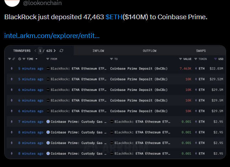Switch to the OUTFLOW tab
230x167 pixels.
(150, 51)
